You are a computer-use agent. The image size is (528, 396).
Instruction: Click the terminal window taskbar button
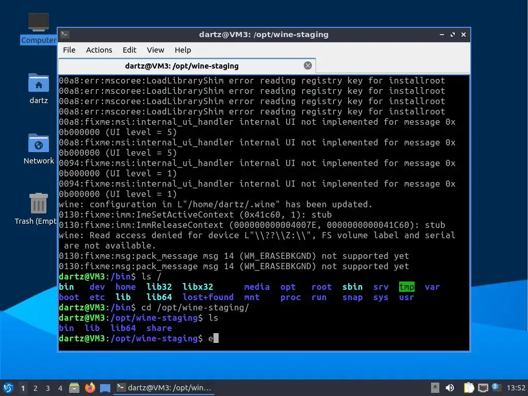coord(164,388)
